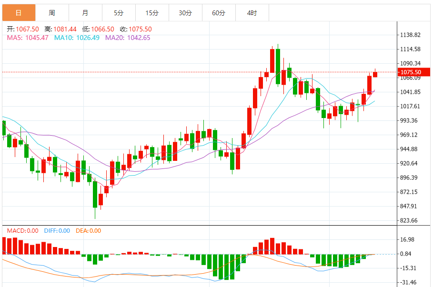Click the MA10: 1026.49 indicator label
This screenshot has width=433, height=287.
point(77,38)
